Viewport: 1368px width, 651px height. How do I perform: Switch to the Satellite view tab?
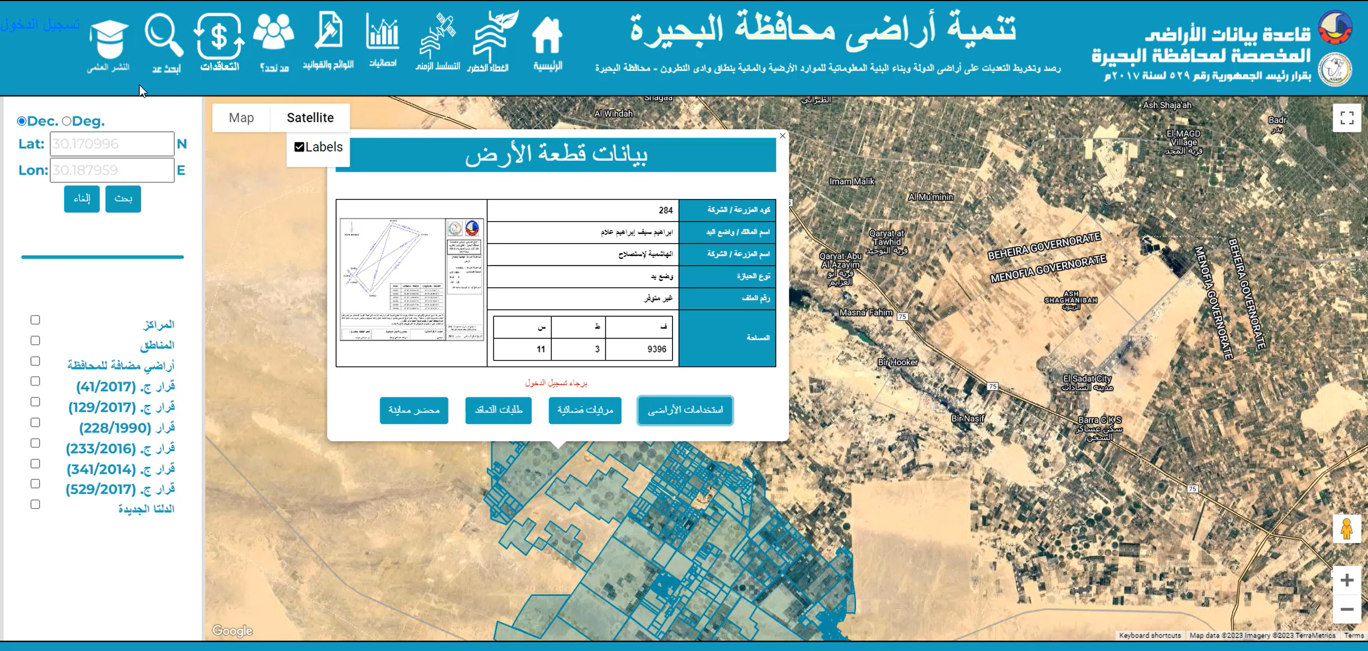coord(310,117)
